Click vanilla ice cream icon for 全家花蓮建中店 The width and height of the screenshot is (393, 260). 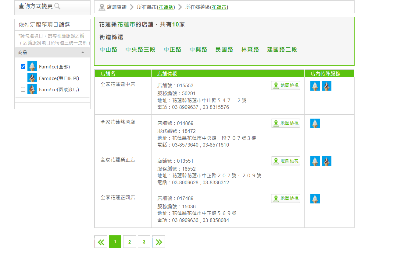pyautogui.click(x=315, y=86)
